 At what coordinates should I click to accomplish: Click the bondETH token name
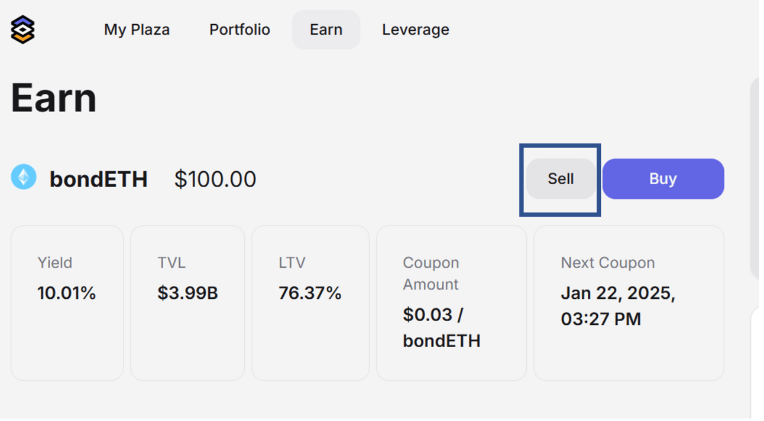click(98, 180)
